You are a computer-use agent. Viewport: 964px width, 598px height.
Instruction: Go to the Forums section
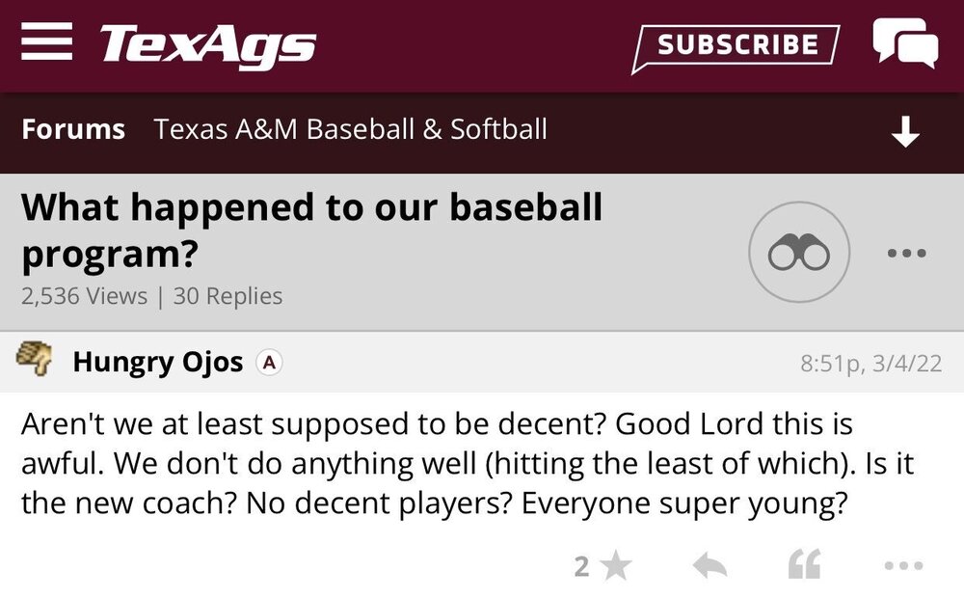[x=73, y=129]
